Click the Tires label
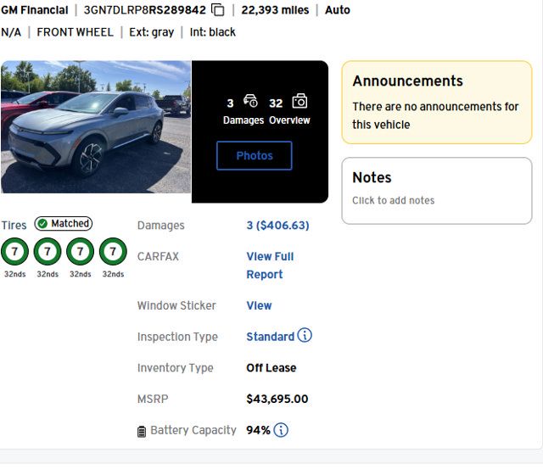 (x=14, y=226)
